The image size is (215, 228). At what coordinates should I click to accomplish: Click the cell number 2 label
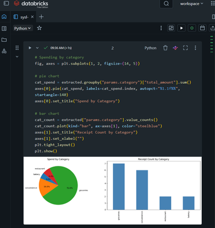(112, 48)
